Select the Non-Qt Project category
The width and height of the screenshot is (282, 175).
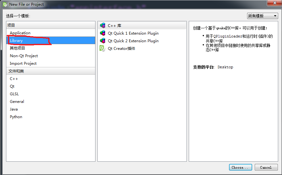click(51, 56)
